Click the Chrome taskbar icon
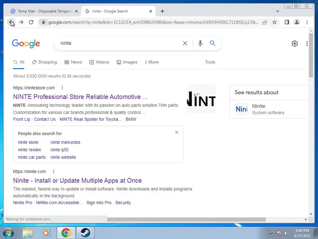Viewport: 318px width, 239px height. [x=66, y=233]
